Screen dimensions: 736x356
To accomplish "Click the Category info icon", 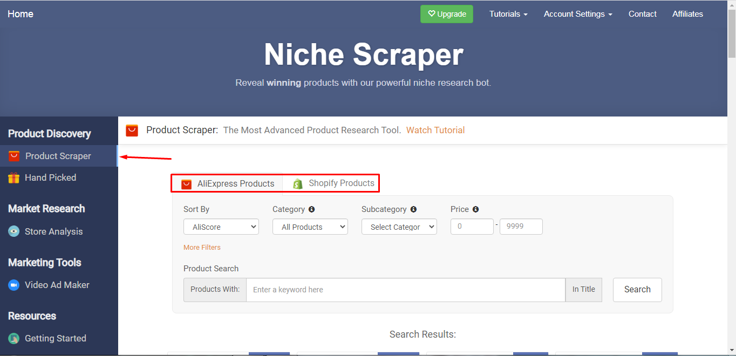I will tap(311, 209).
